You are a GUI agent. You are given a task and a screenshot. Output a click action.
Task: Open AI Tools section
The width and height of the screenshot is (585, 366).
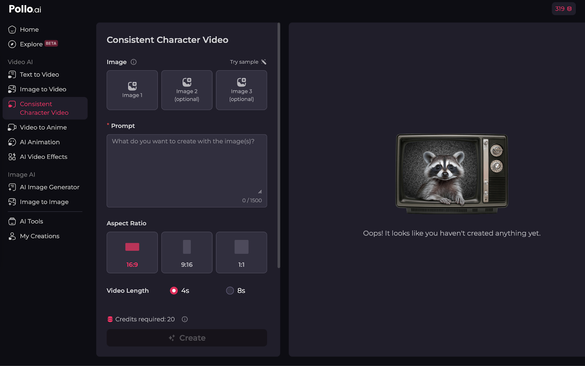[31, 221]
